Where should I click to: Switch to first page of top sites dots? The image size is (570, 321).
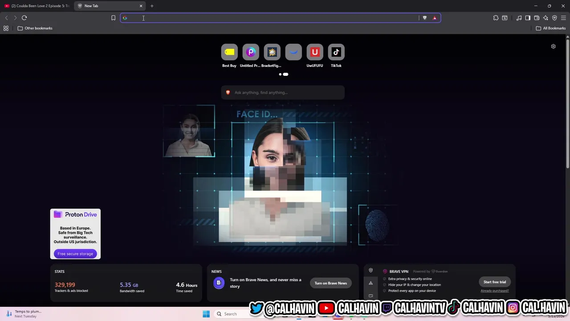click(x=280, y=74)
